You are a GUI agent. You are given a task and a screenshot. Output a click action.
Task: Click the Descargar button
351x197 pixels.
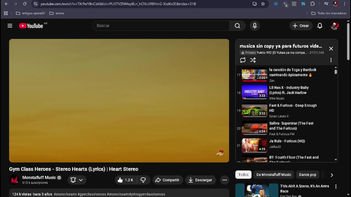point(200,180)
